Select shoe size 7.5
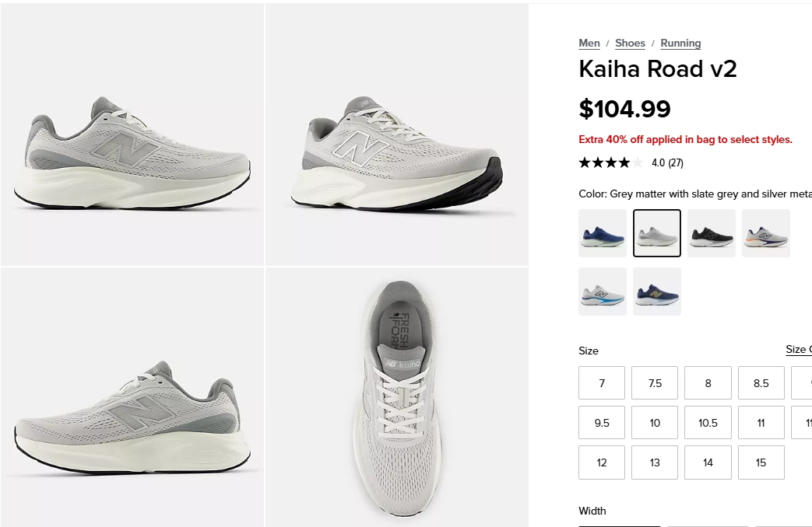Viewport: 812px width, 527px height. 655,382
